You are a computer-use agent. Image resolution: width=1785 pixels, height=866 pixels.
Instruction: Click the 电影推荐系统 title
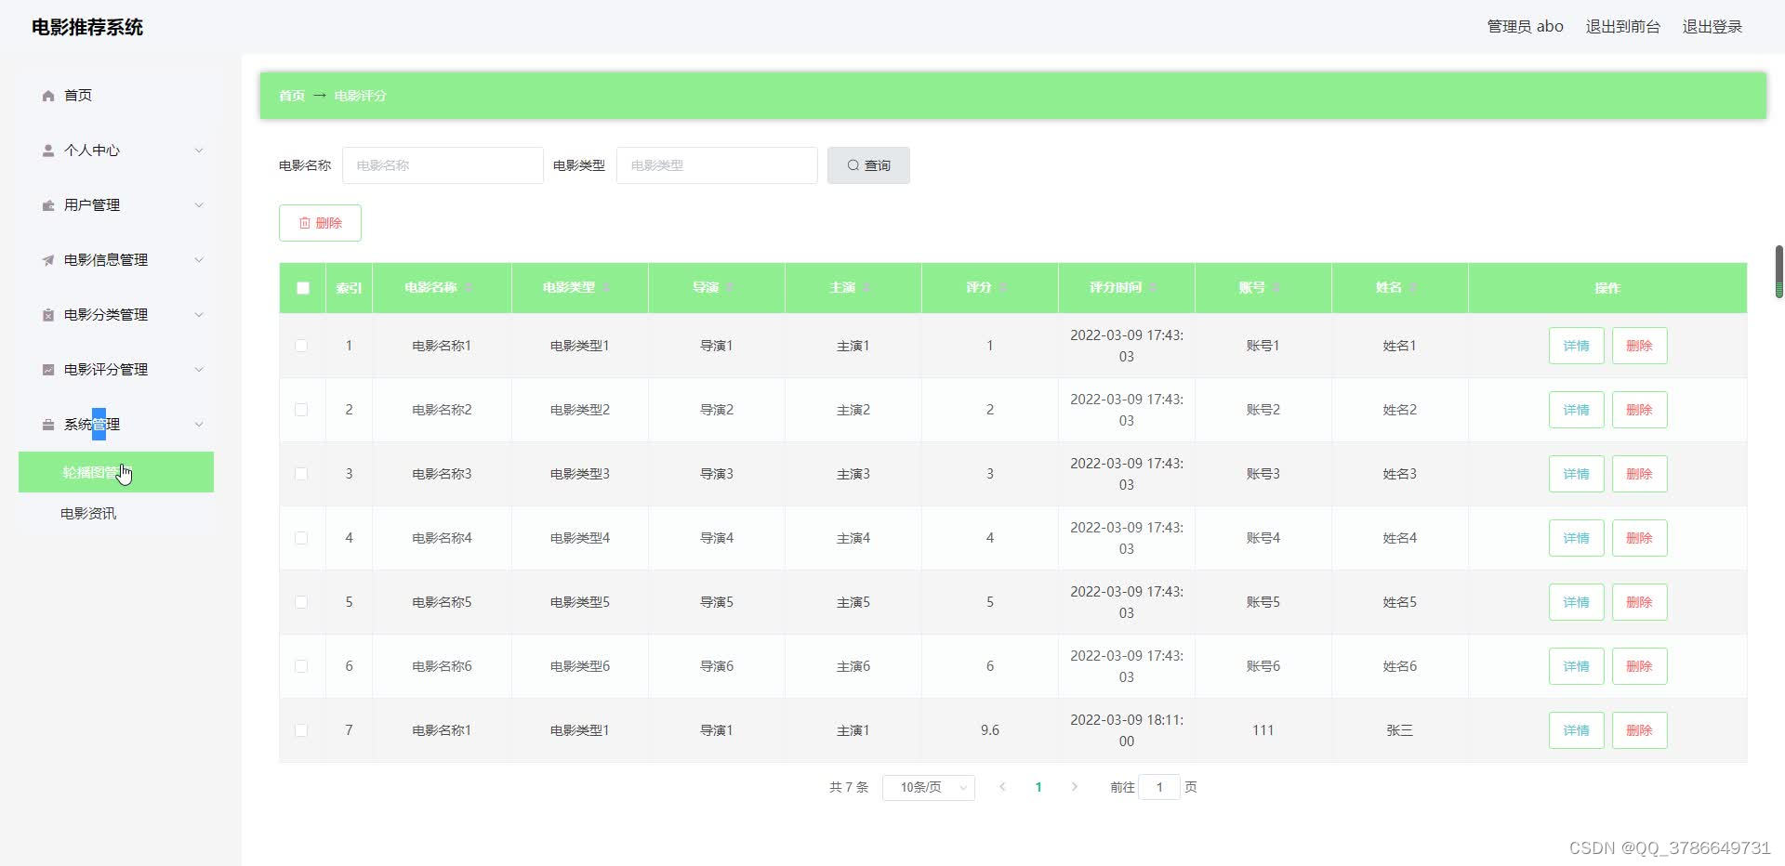(87, 27)
